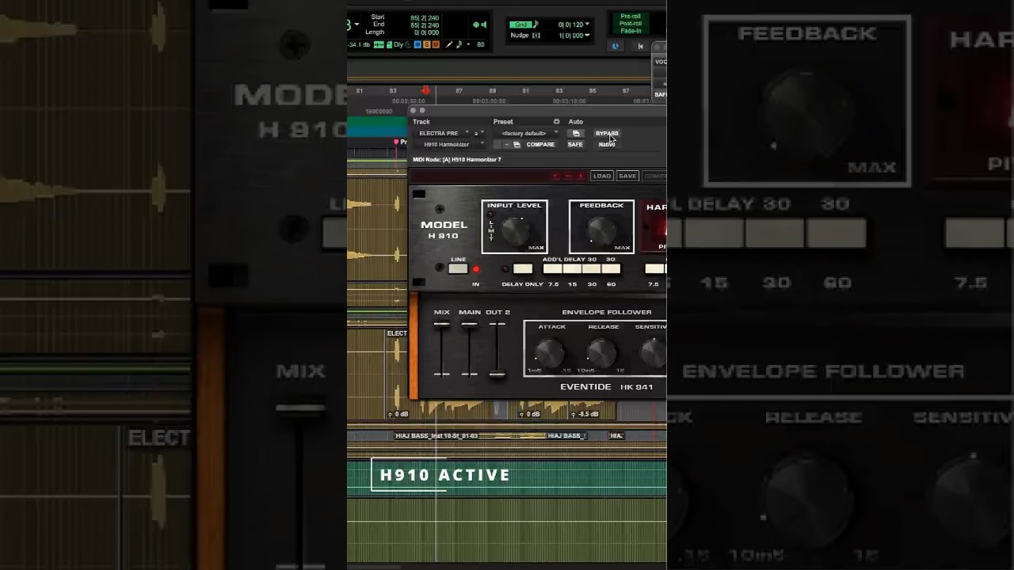The height and width of the screenshot is (570, 1014).
Task: Toggle plugin BYPASS button
Action: pyautogui.click(x=607, y=133)
